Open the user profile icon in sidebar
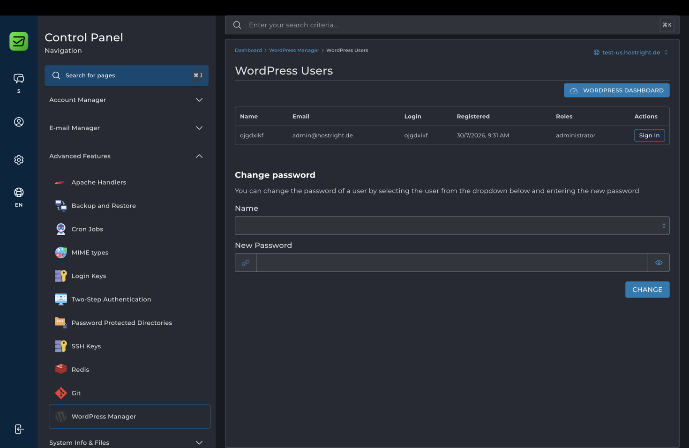 (19, 122)
